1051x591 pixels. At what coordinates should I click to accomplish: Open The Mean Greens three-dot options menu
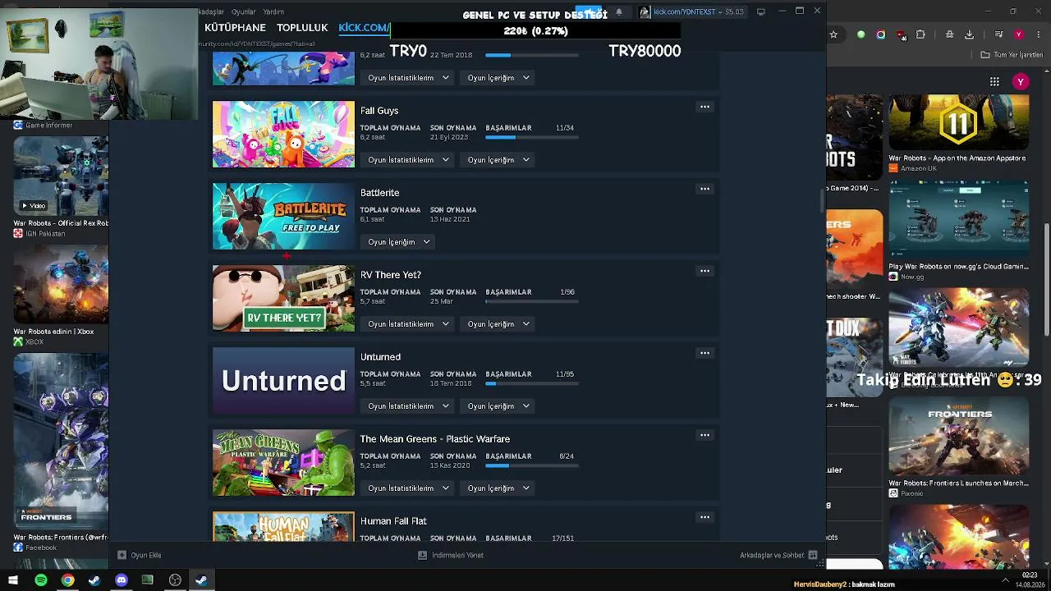point(704,435)
